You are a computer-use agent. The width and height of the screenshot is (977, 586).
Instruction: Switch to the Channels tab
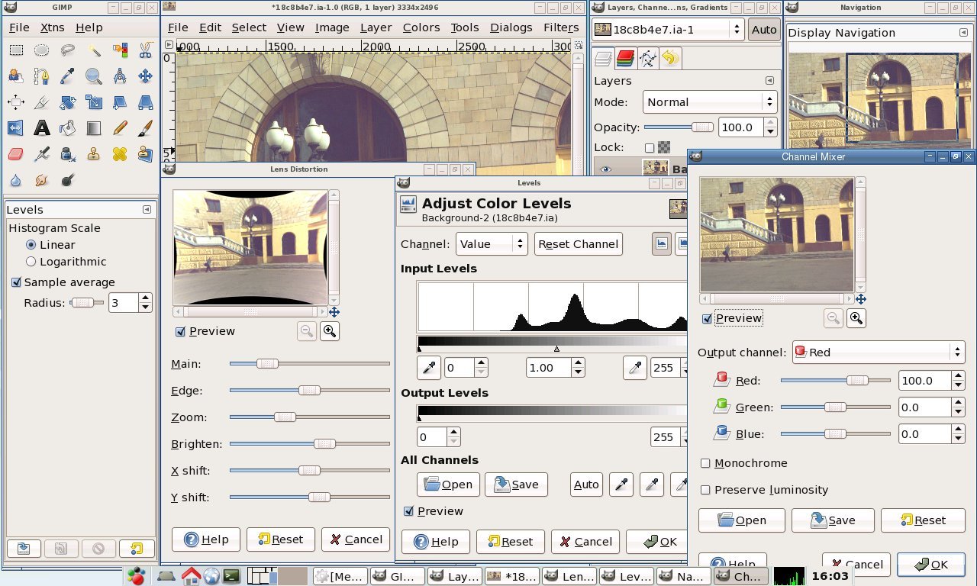tap(626, 58)
